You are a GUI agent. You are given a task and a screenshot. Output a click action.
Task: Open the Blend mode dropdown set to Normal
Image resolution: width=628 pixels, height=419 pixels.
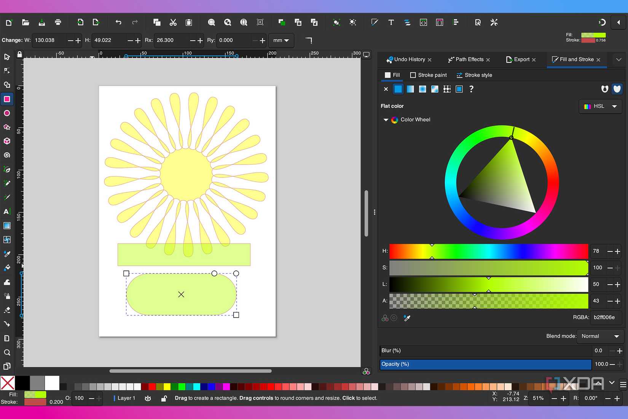point(601,336)
